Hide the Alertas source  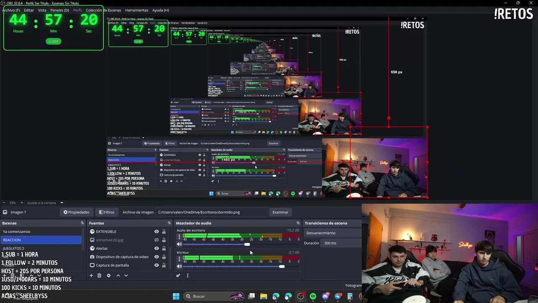(157, 248)
